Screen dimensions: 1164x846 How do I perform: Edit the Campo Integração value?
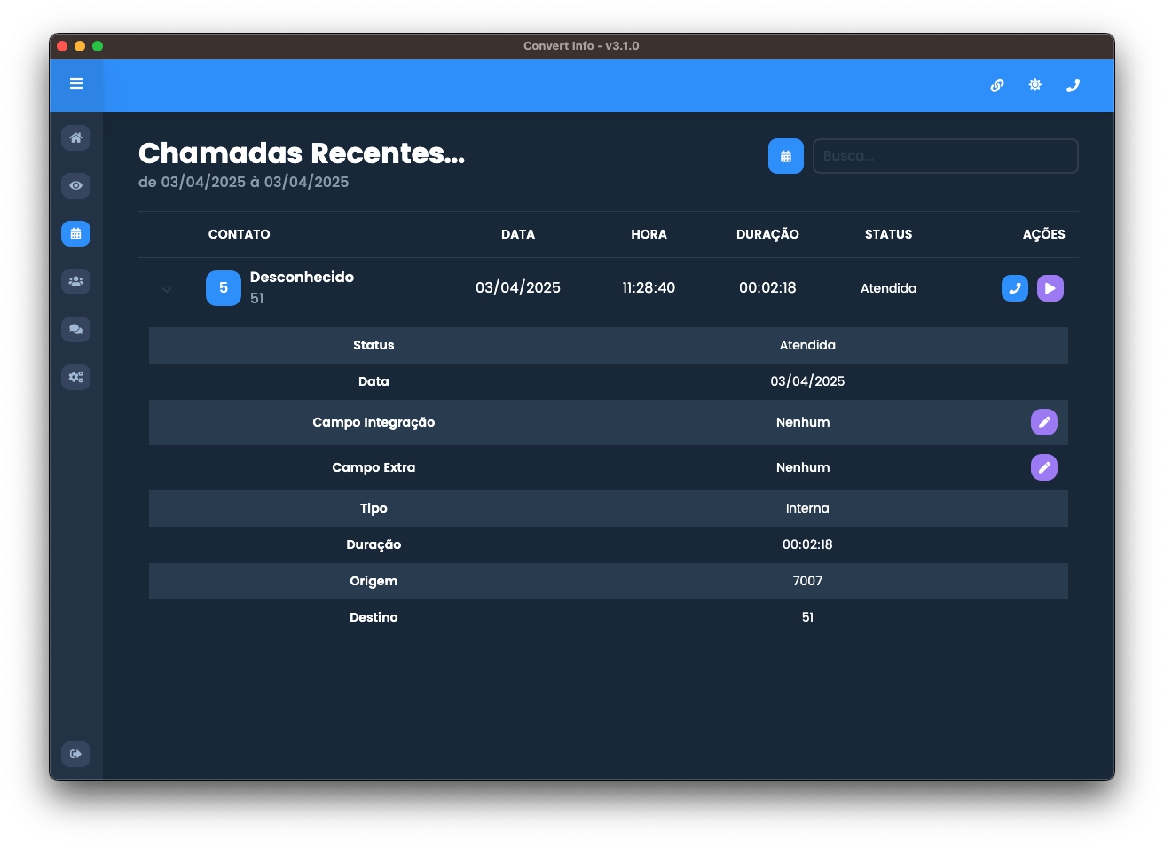[x=1044, y=422]
